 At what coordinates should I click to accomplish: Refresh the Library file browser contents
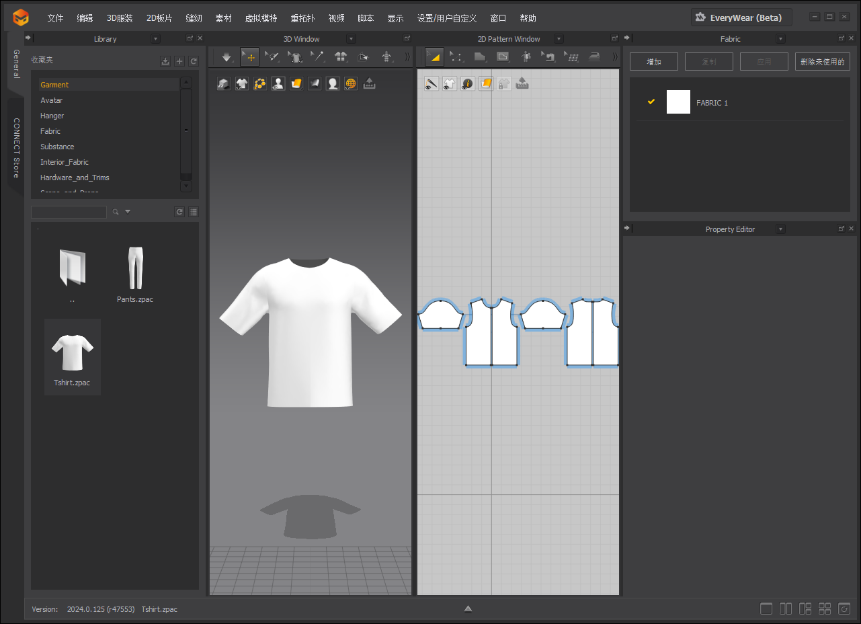point(179,212)
